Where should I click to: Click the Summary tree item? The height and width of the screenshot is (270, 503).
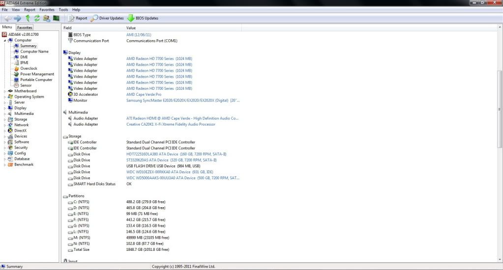pos(28,46)
